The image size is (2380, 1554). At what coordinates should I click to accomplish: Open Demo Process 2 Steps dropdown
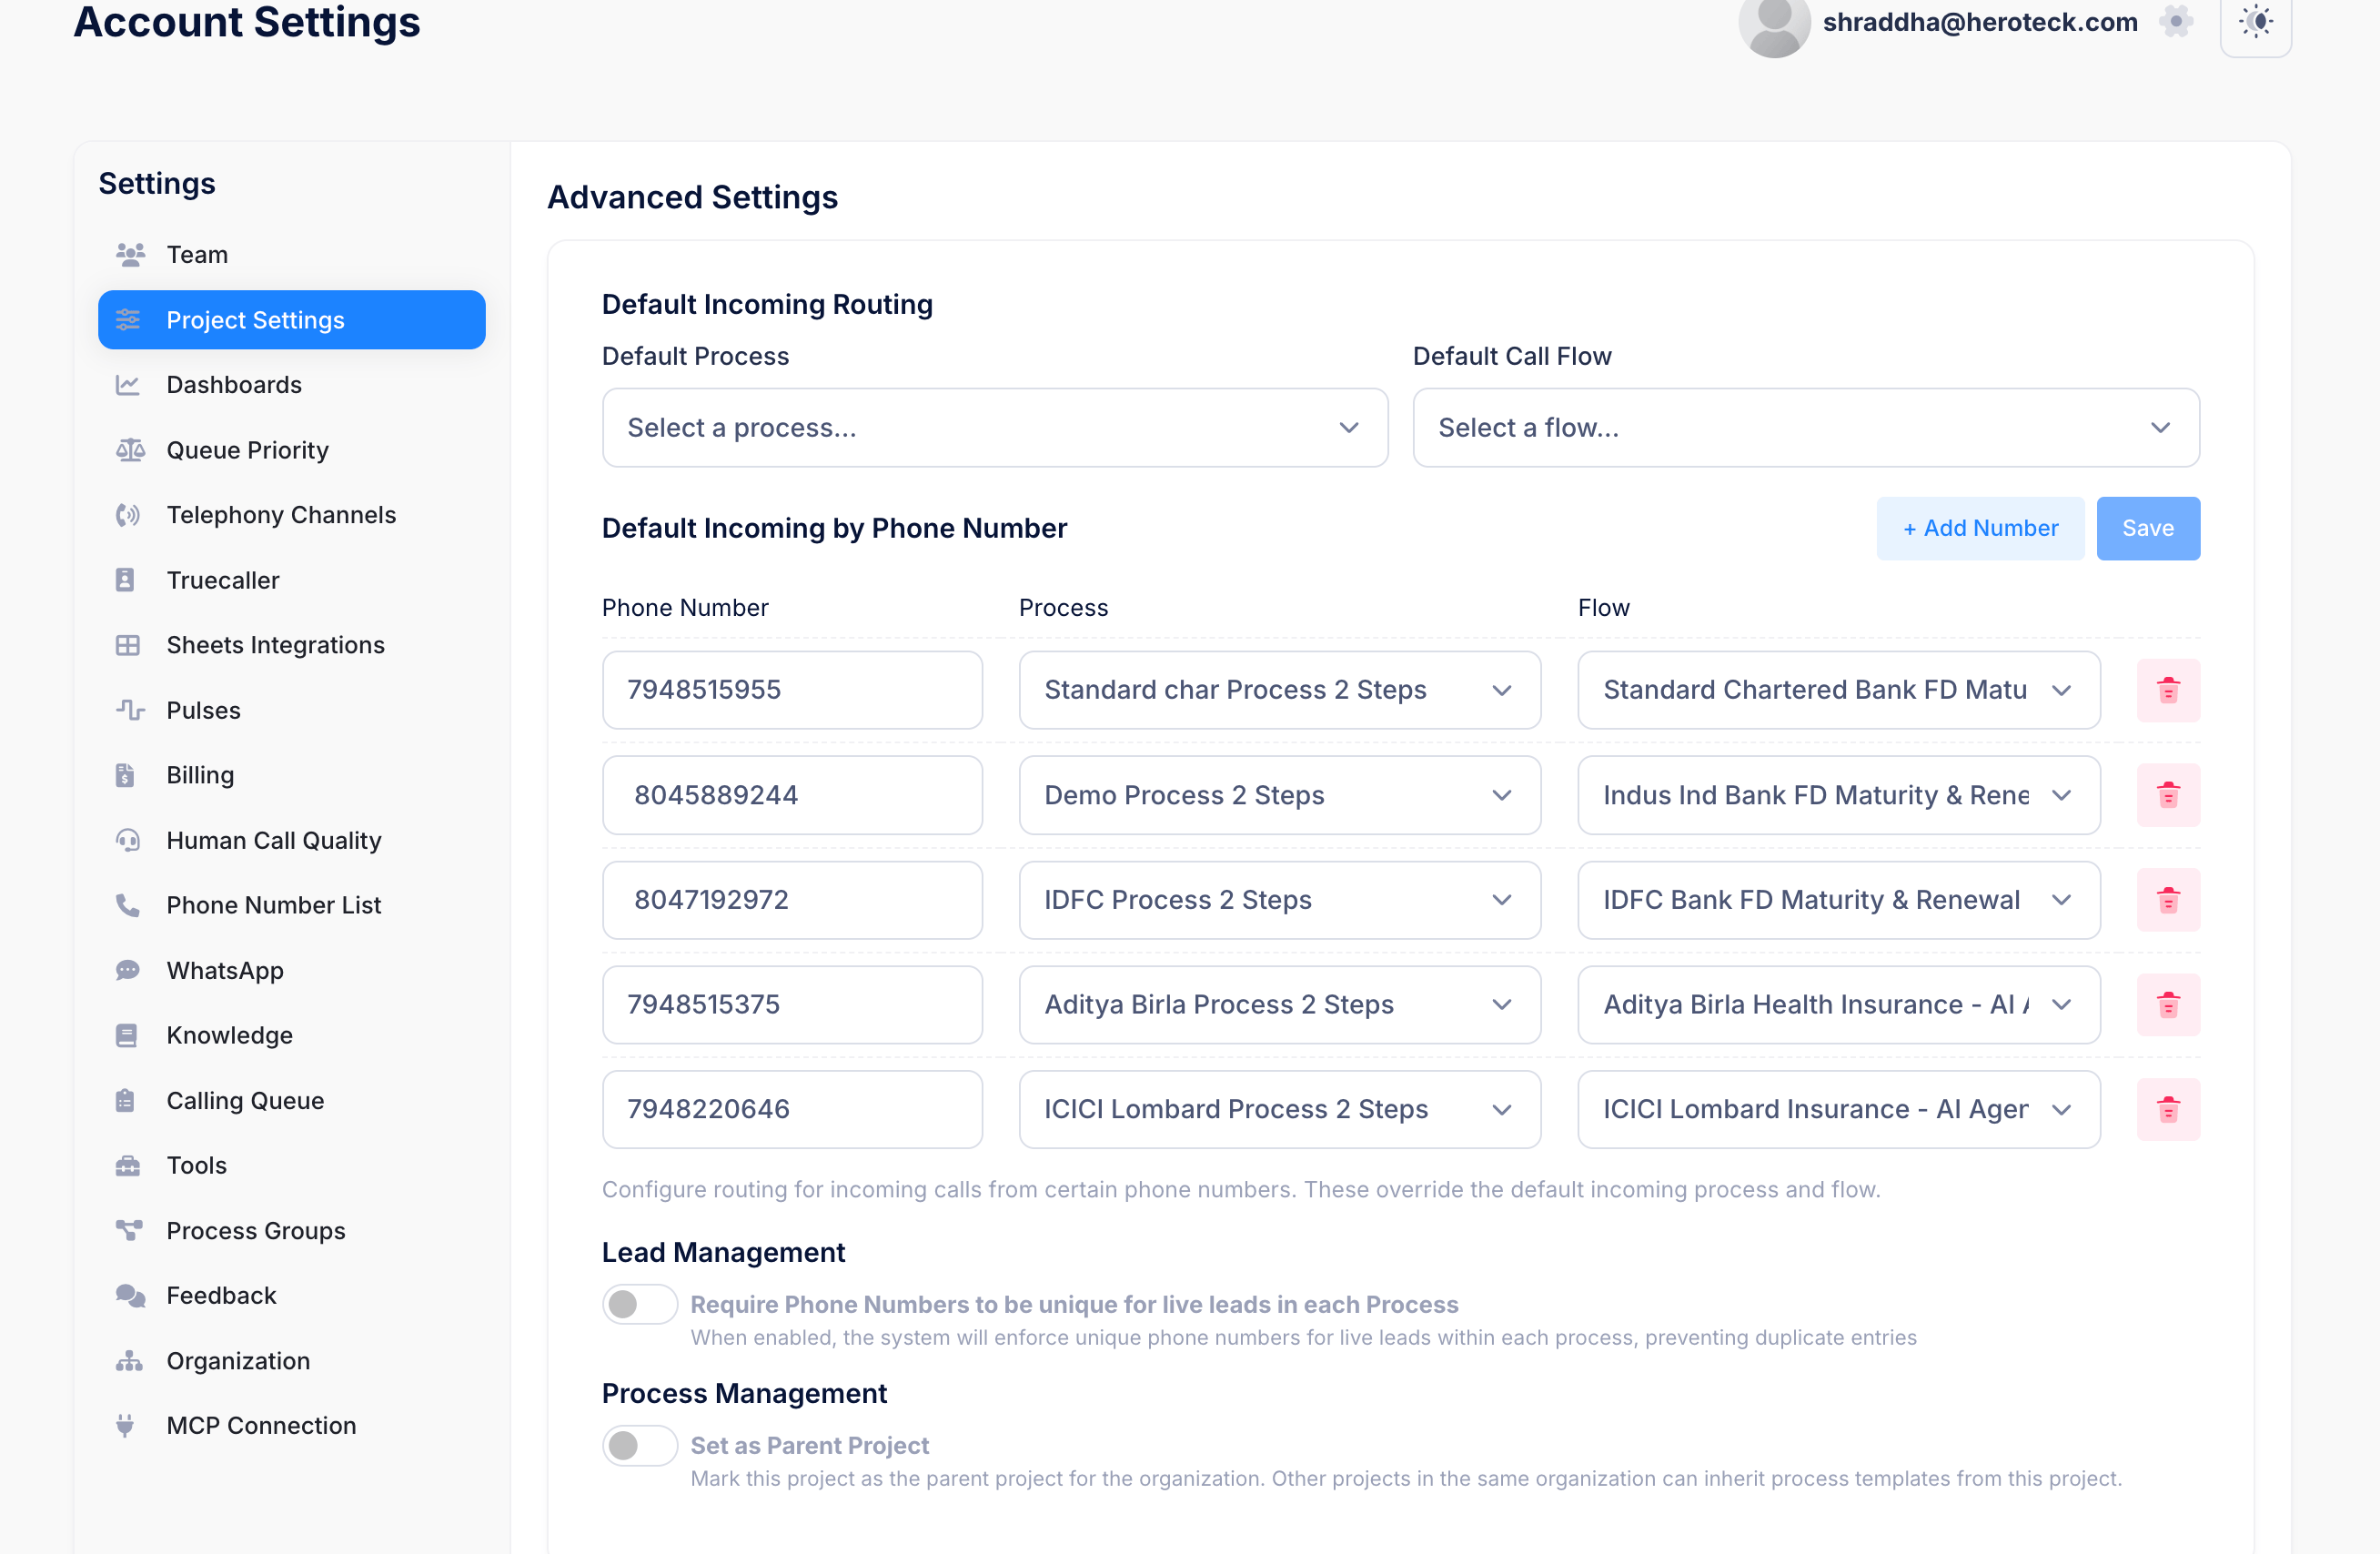[x=1280, y=795]
